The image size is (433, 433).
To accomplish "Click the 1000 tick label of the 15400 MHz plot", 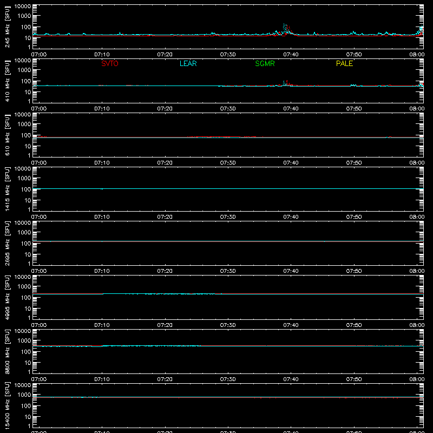I will [x=24, y=395].
